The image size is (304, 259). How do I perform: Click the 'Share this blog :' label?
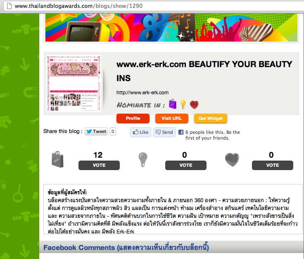click(x=63, y=131)
